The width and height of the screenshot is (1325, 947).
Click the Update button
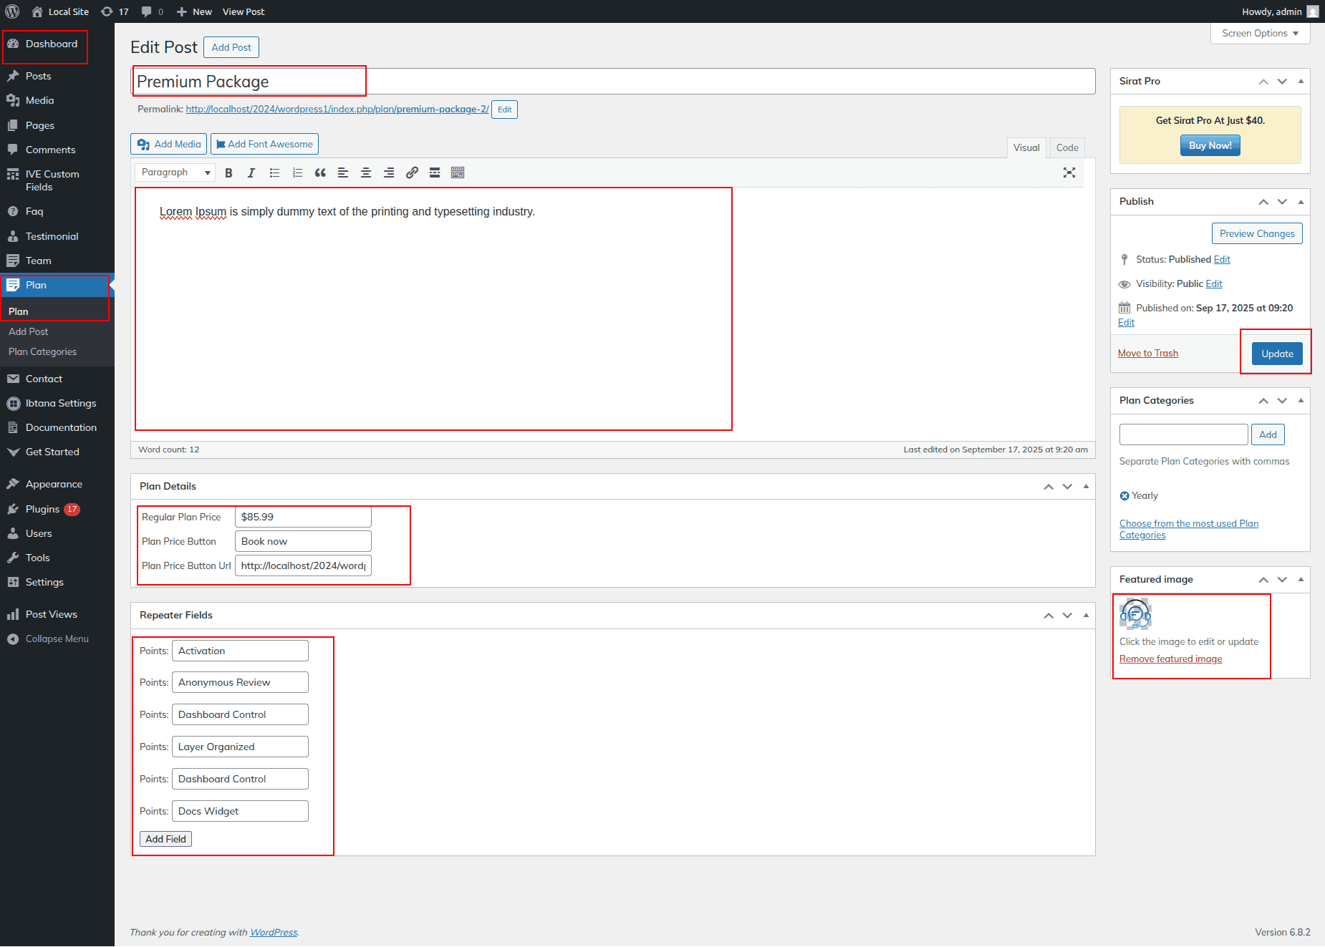pos(1277,354)
